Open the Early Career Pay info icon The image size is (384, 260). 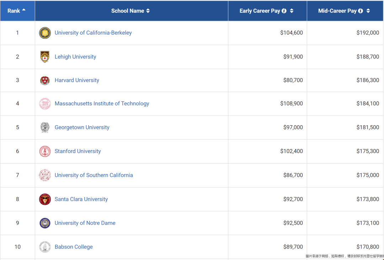tap(284, 11)
